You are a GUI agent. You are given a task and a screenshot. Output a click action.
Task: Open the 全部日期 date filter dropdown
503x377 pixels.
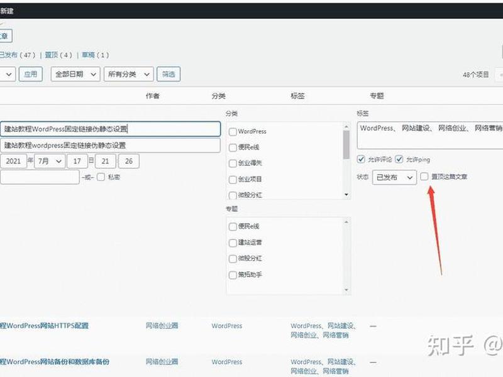75,74
